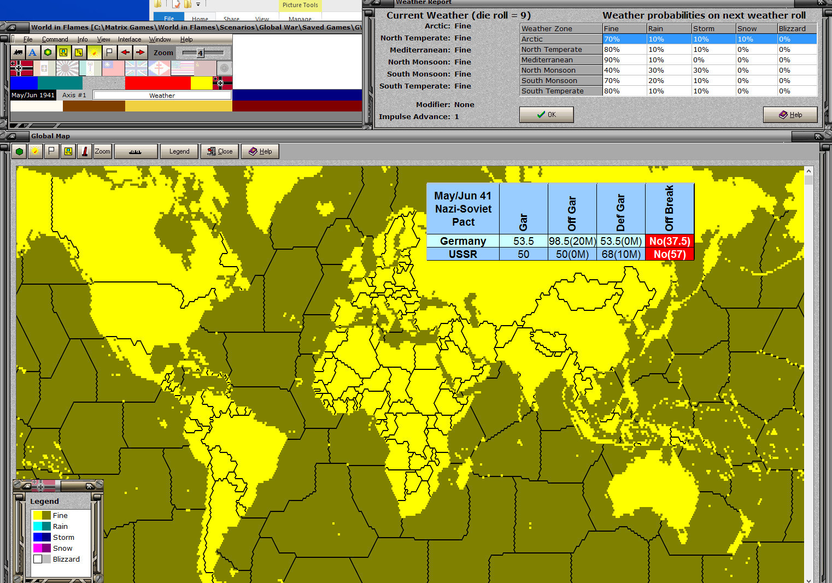Click the Legend button in Global Map toolbar

179,151
